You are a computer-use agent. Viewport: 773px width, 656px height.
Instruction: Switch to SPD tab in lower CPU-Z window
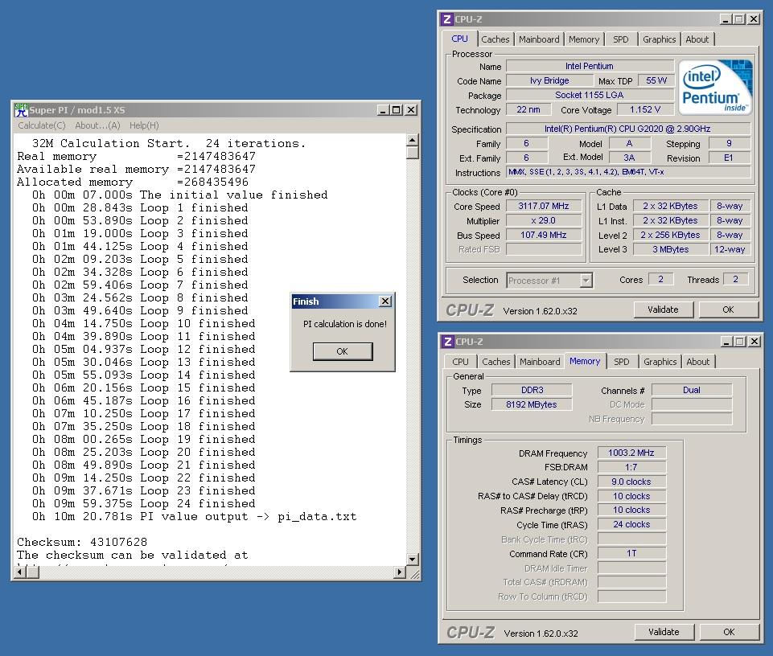click(622, 362)
